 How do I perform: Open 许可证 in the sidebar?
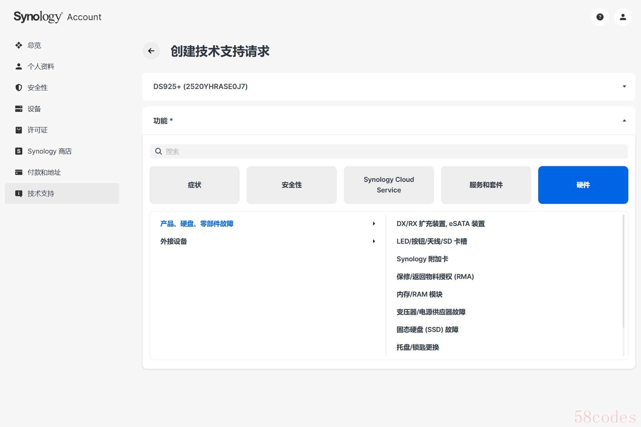pyautogui.click(x=62, y=130)
